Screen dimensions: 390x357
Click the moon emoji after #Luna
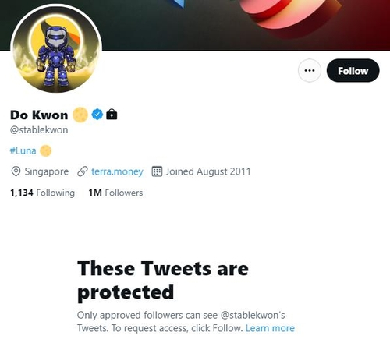pyautogui.click(x=46, y=150)
